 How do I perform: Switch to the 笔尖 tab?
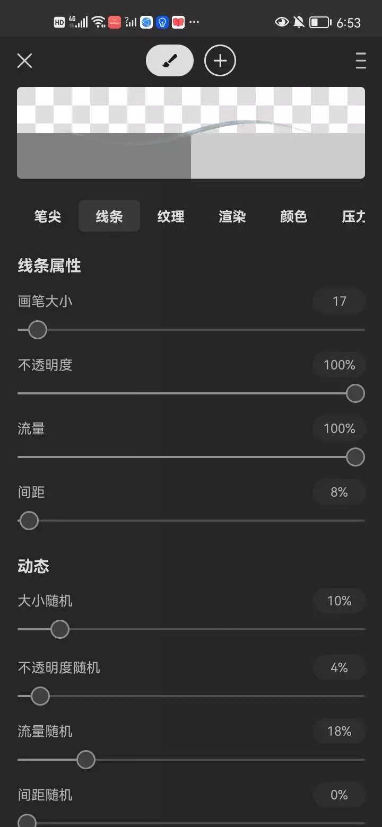point(48,216)
